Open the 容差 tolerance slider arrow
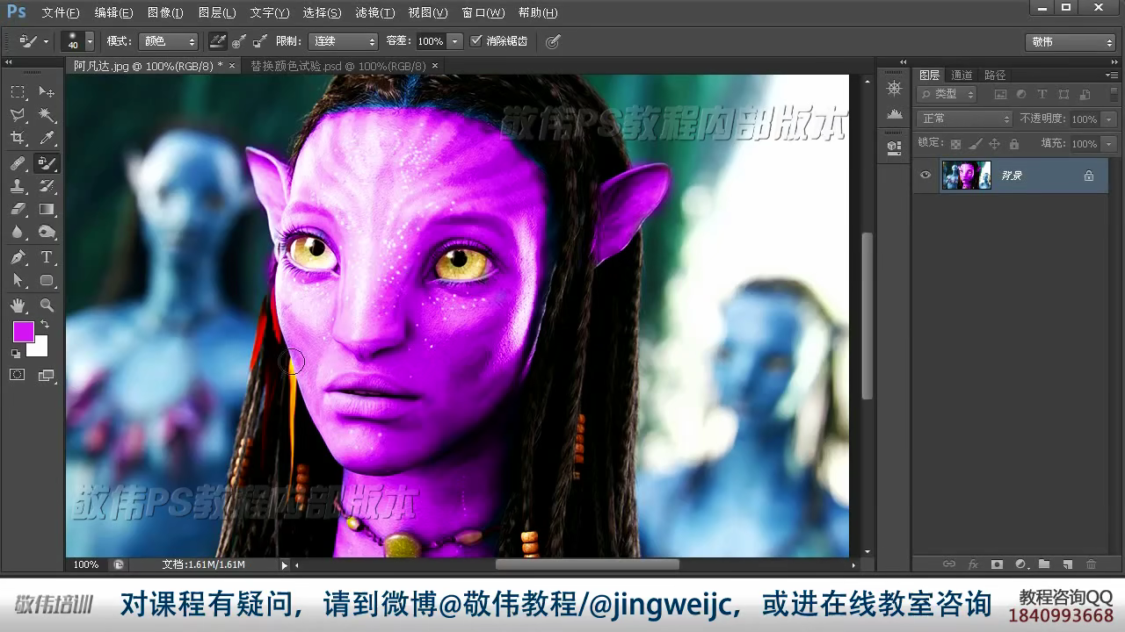Image resolution: width=1125 pixels, height=632 pixels. coord(455,41)
